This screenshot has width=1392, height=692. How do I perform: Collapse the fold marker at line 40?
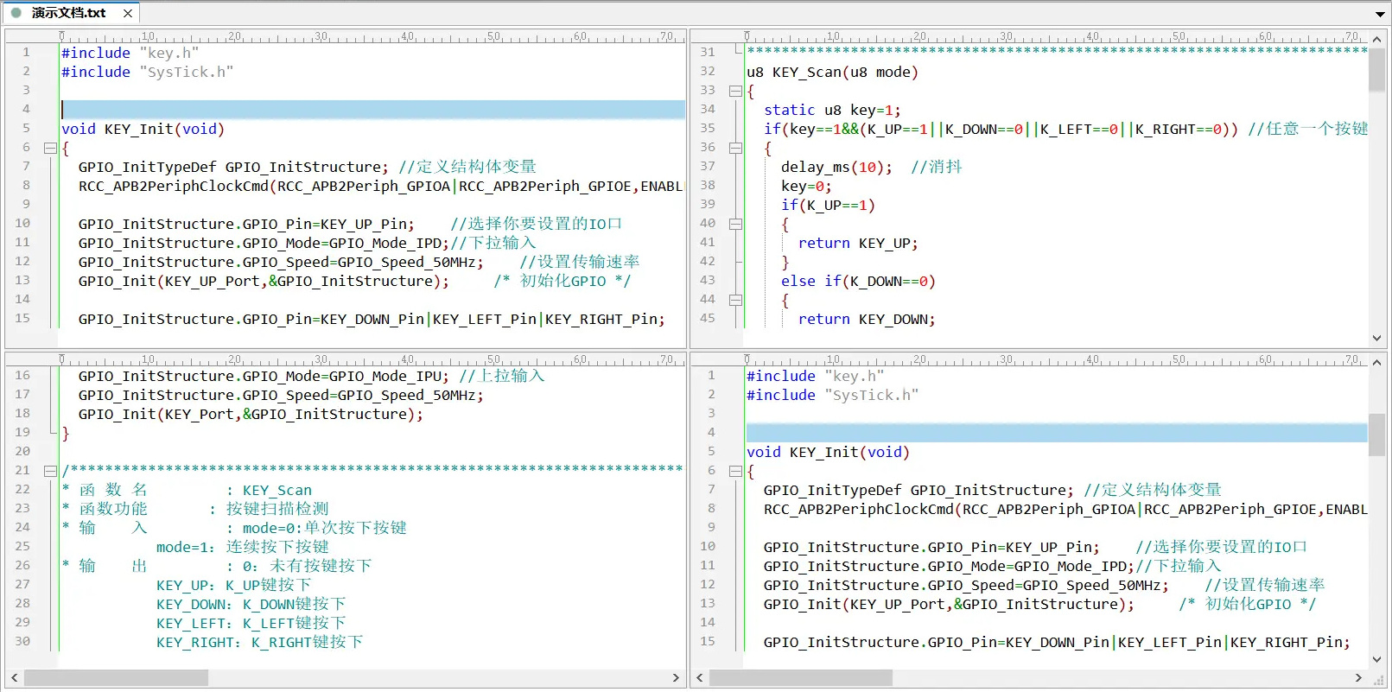(x=735, y=224)
